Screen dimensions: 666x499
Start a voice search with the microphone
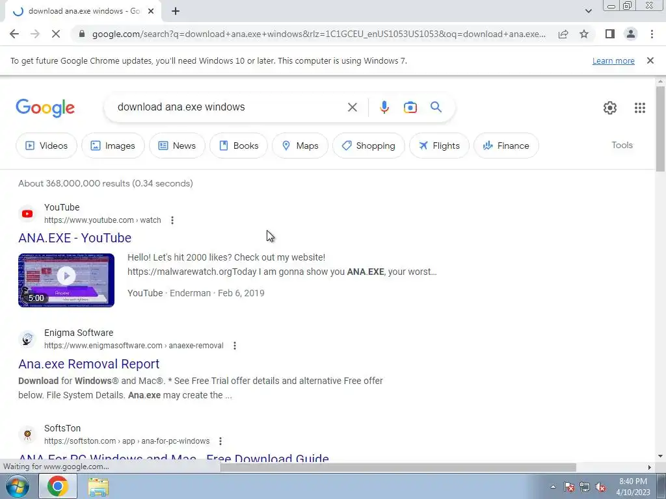[384, 107]
